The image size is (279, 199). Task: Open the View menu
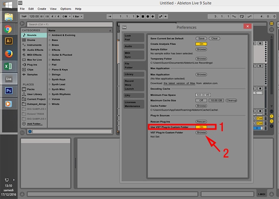(x=53, y=9)
